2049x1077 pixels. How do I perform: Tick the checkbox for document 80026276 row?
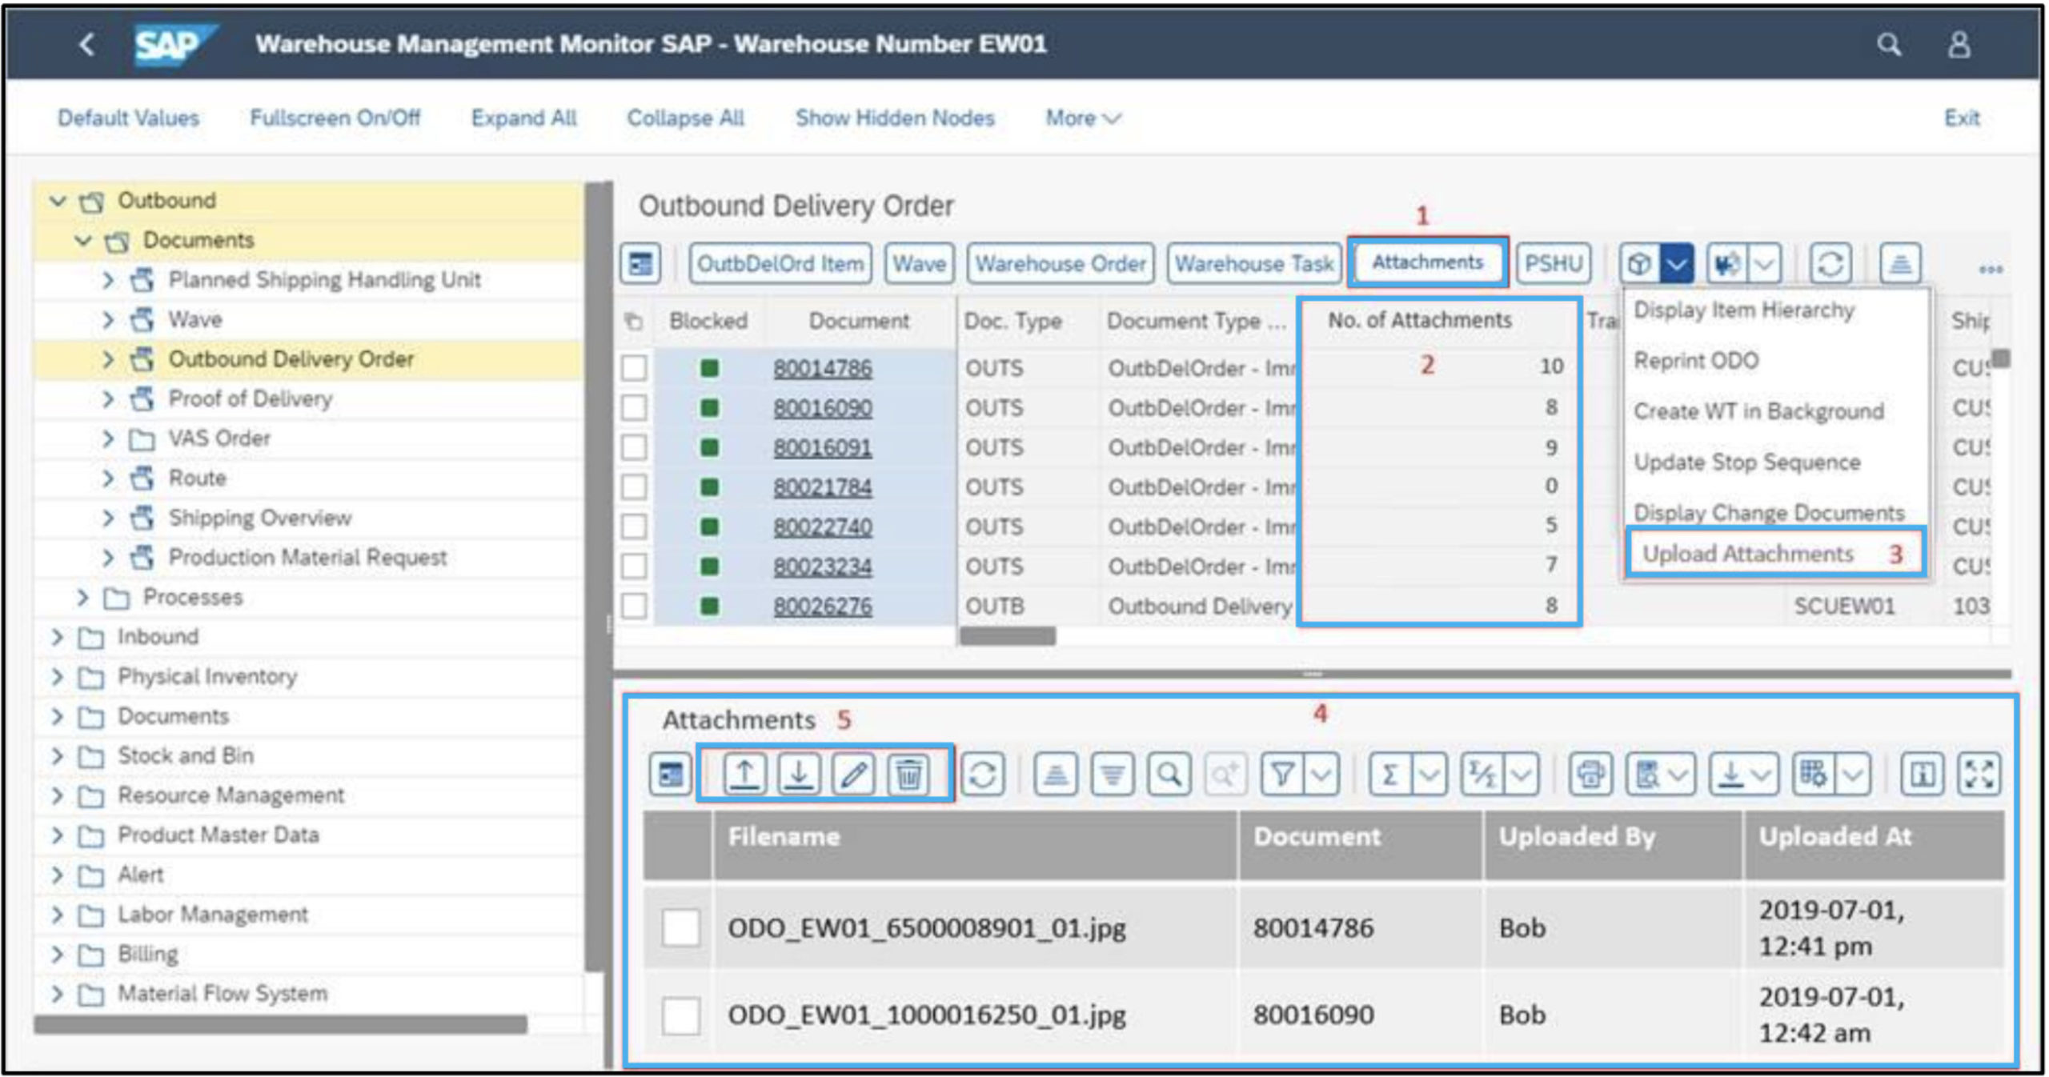(634, 606)
